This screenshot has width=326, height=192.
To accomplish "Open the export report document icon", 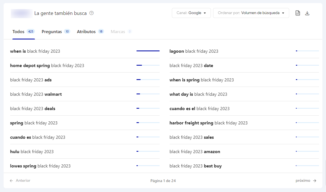I will 298,13.
